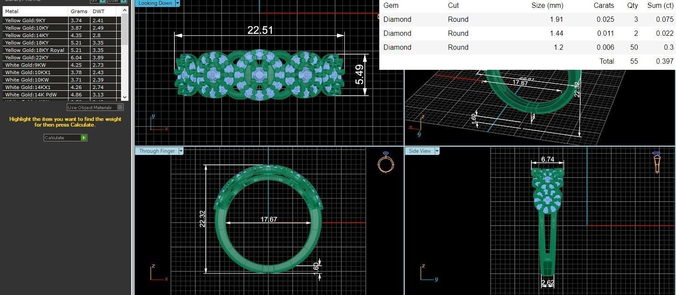
Task: Open the Looking Down viewport dropdown arrow
Action: [x=177, y=3]
